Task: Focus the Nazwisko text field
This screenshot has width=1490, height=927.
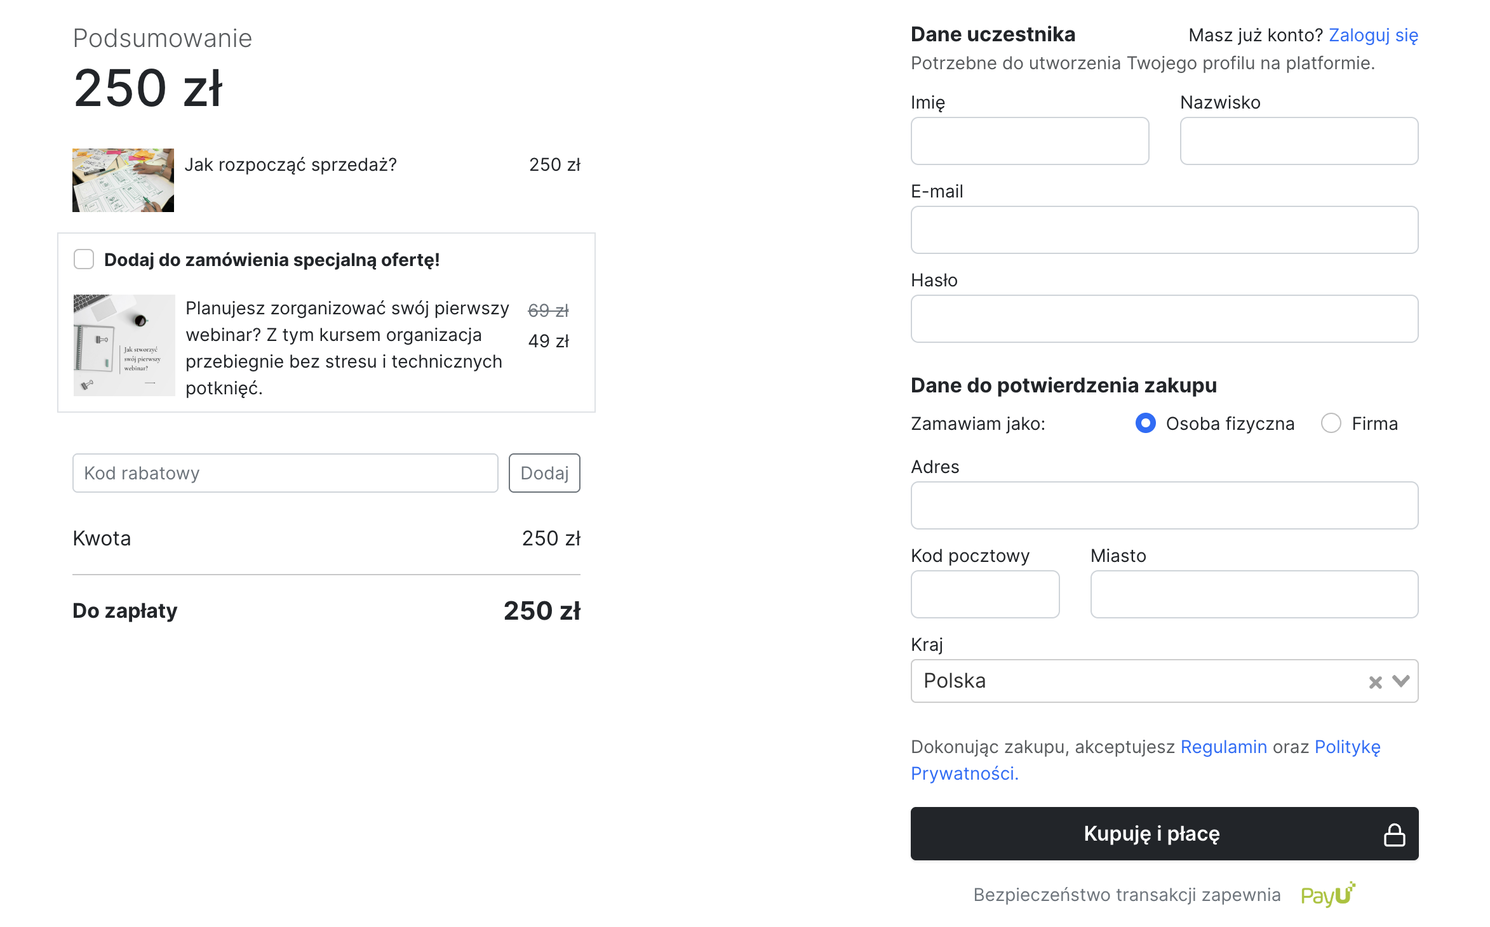Action: tap(1299, 141)
